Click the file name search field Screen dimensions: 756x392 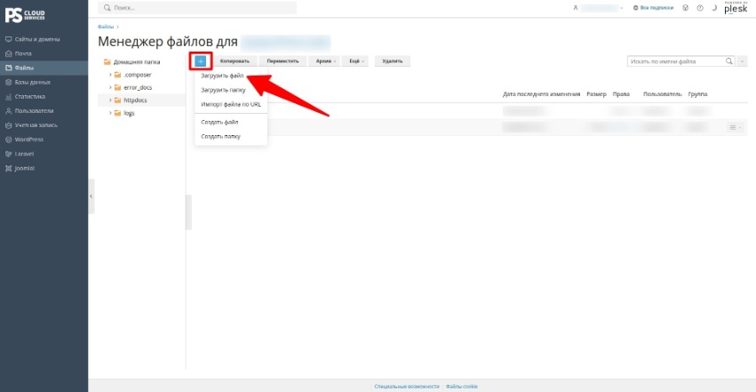click(x=676, y=61)
